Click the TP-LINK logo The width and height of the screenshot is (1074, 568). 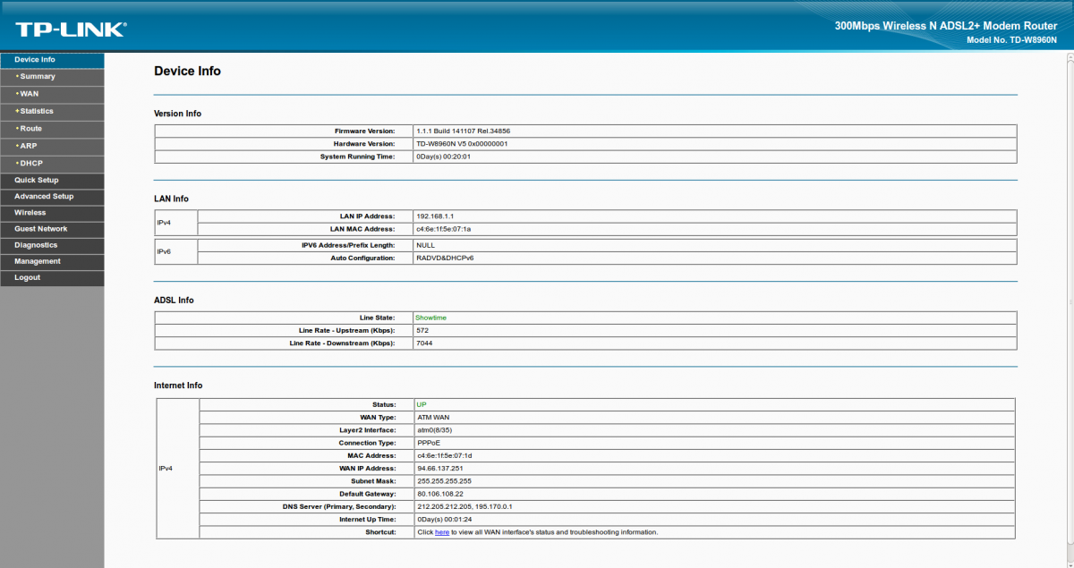coord(71,30)
